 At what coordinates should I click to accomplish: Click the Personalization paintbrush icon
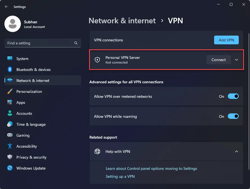click(x=10, y=91)
